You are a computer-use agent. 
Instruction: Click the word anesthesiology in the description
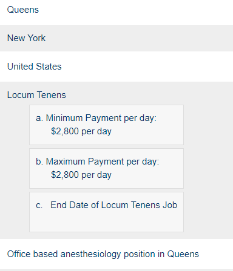click(90, 254)
